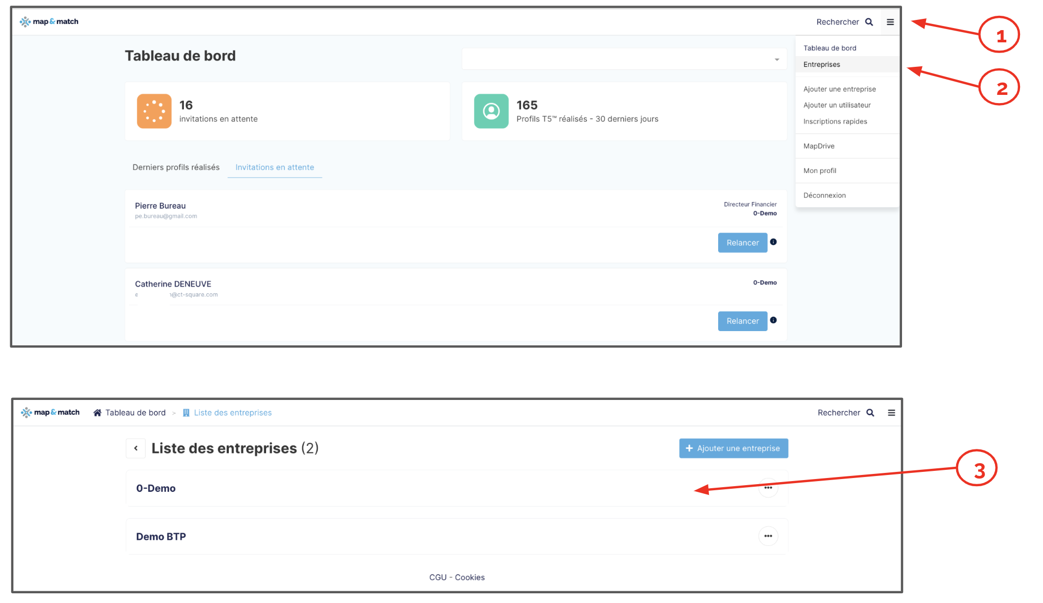
Task: Click info icon beside Pierre Bureau's Relancer
Action: point(773,242)
